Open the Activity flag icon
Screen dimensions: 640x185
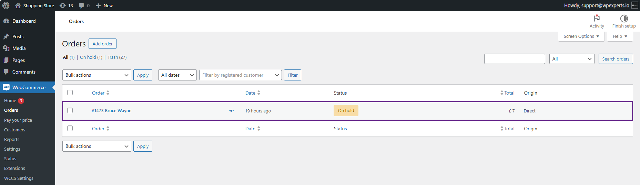(597, 18)
